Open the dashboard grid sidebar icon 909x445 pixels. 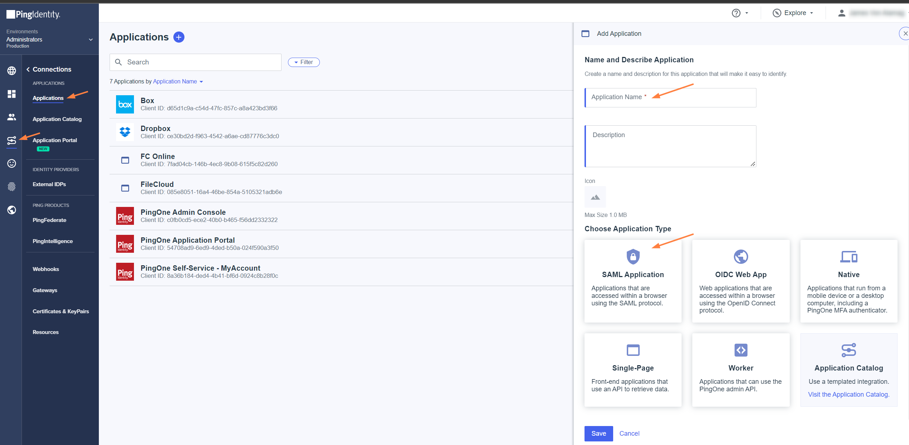click(11, 94)
